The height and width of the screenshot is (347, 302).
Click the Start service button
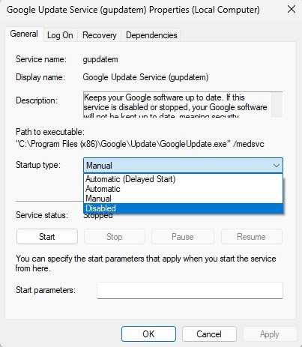click(47, 237)
